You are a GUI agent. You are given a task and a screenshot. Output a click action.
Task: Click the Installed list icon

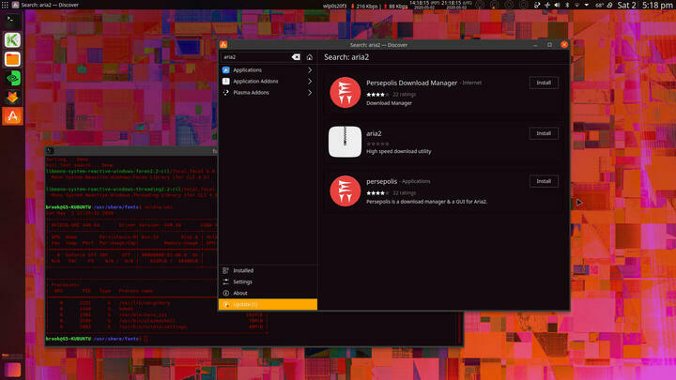[226, 270]
